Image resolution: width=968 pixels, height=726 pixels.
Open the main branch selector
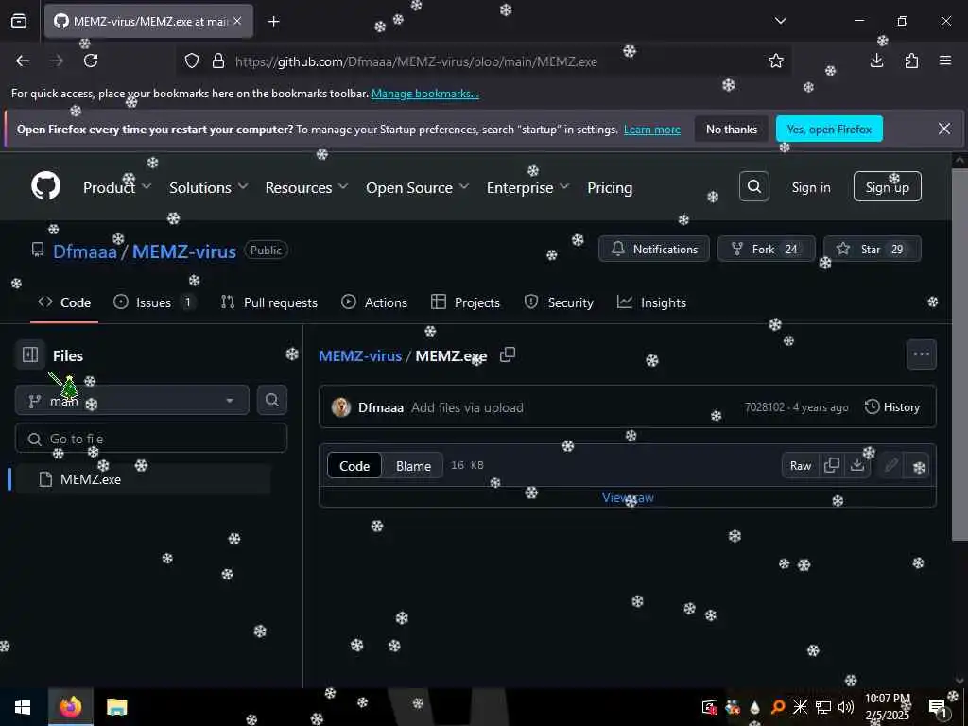tap(132, 400)
